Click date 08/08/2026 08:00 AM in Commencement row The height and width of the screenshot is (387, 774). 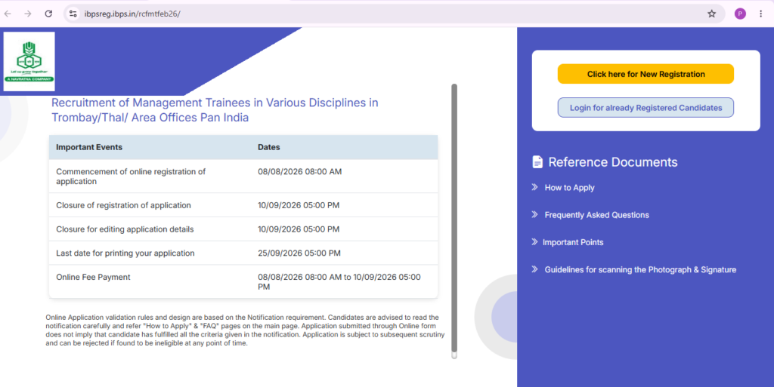click(299, 171)
